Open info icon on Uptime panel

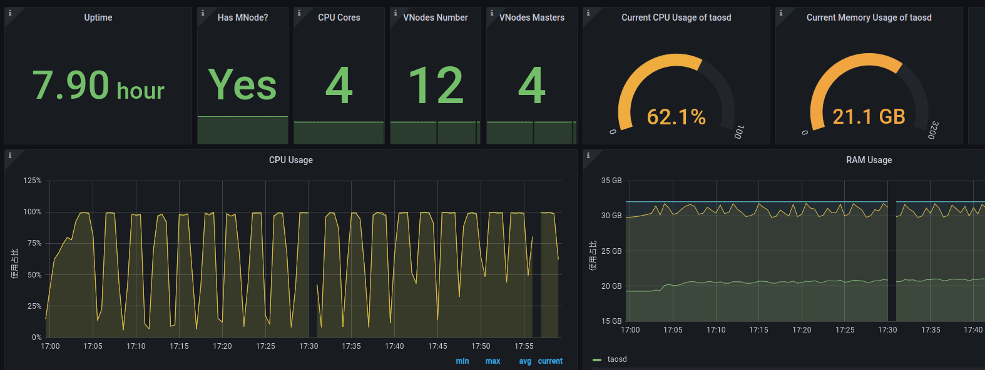pyautogui.click(x=10, y=12)
